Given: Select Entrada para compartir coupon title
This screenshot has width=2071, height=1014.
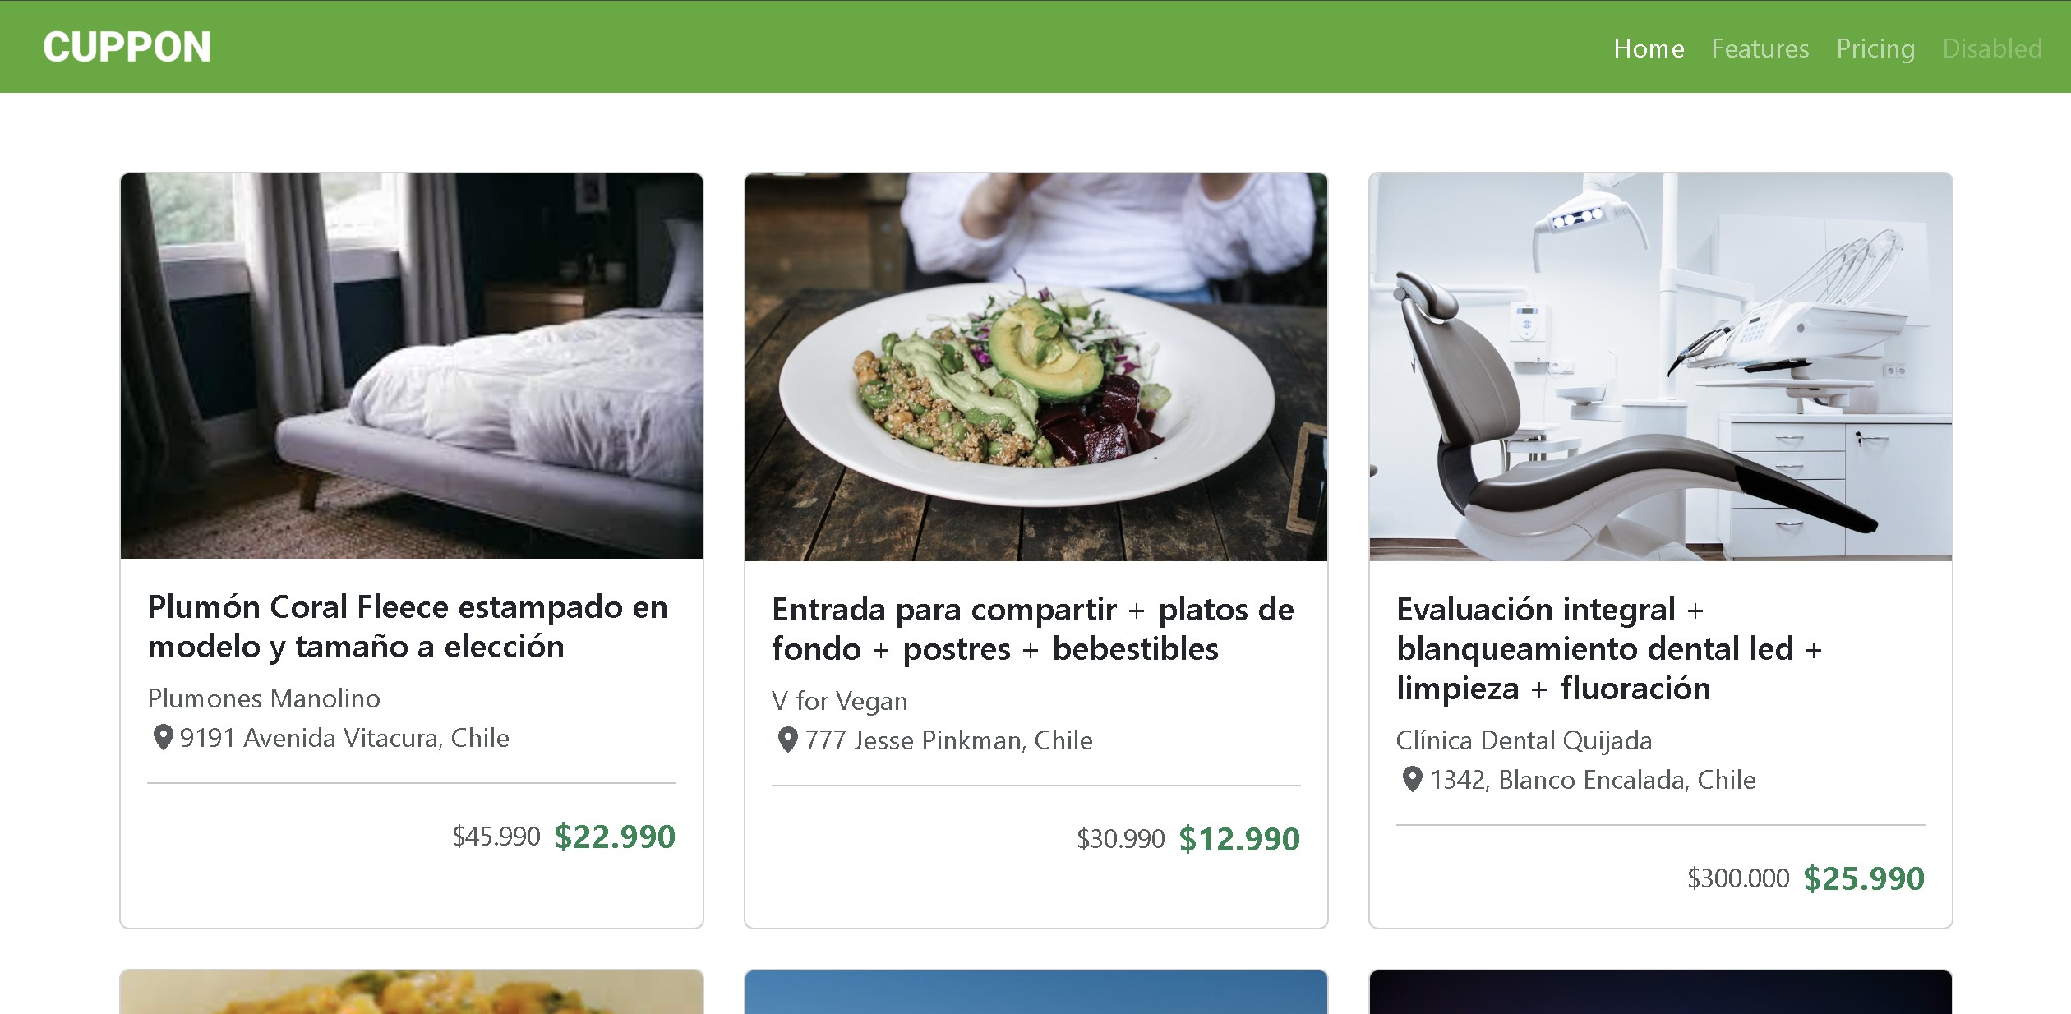Looking at the screenshot, I should point(1033,629).
